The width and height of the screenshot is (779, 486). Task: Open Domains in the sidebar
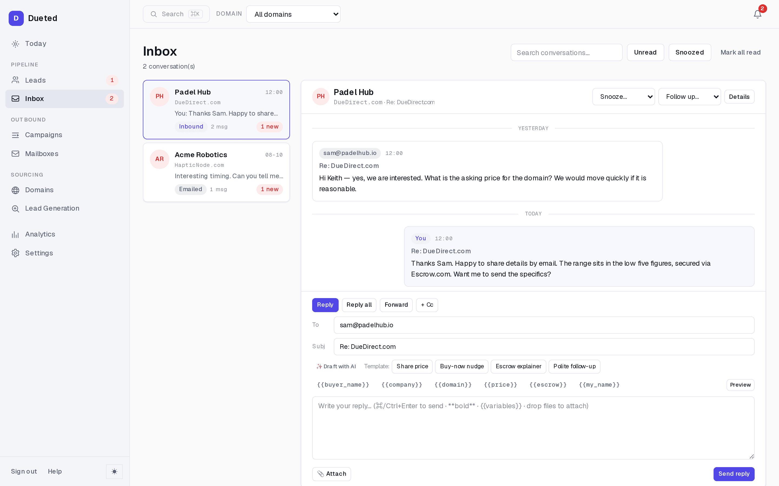pos(64,190)
